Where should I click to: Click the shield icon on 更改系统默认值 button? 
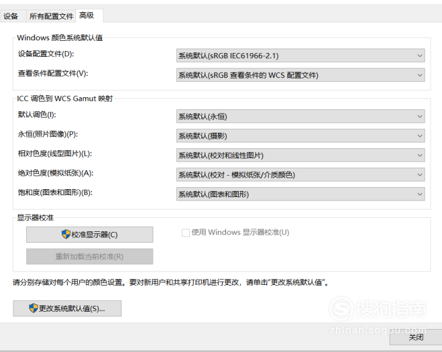[33, 308]
